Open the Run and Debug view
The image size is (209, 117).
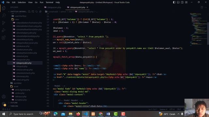[x=4, y=30]
